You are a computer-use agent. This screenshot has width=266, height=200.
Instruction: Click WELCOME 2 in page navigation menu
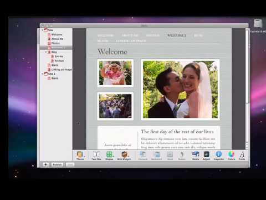tap(177, 36)
